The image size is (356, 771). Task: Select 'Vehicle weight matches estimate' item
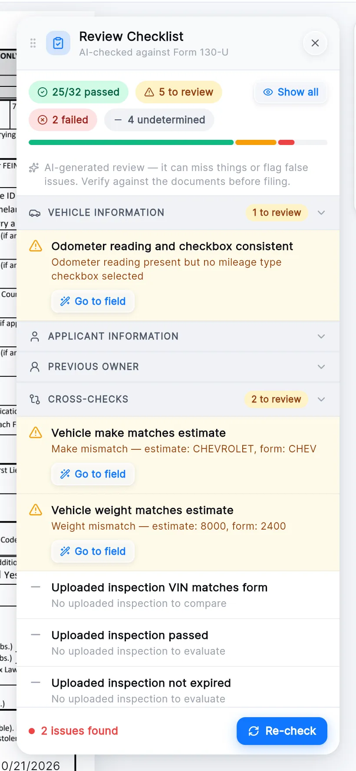[178, 533]
